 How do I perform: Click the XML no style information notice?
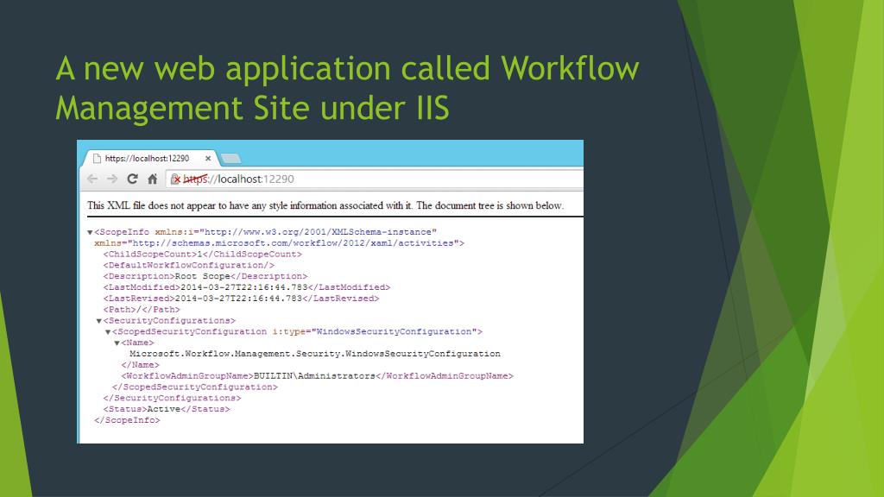tap(325, 205)
